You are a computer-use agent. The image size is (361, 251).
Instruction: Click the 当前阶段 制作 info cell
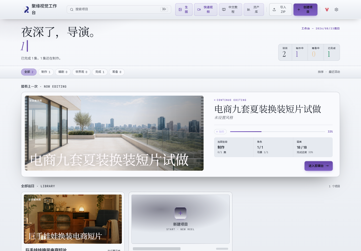[x=234, y=147]
